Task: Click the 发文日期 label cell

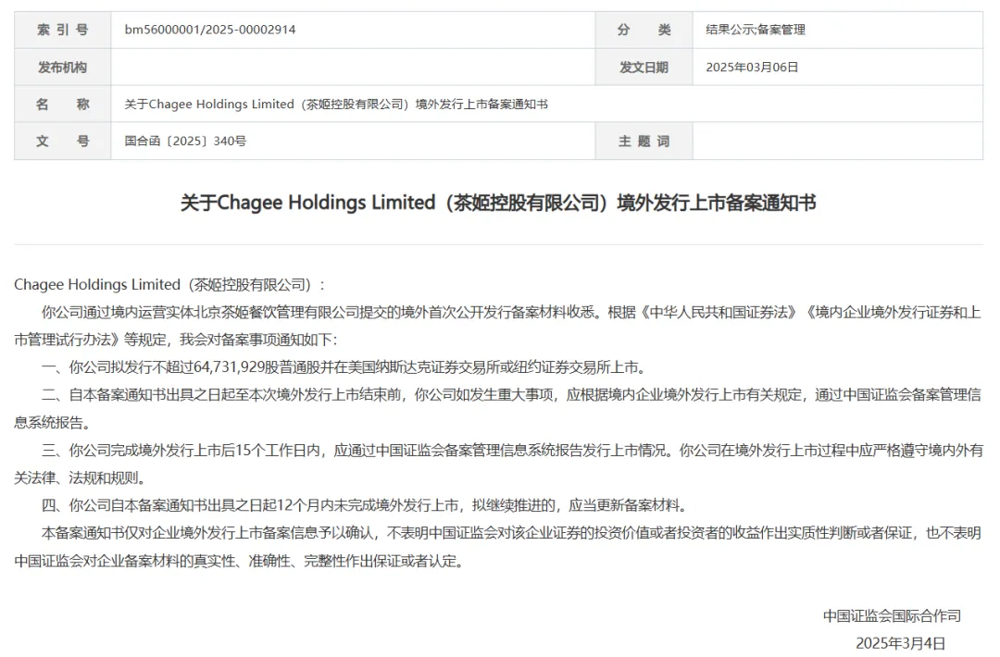Action: point(644,67)
